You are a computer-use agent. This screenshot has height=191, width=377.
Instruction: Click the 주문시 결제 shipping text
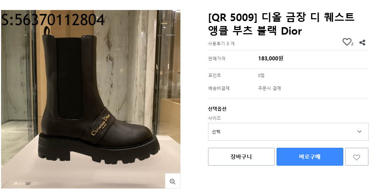point(269,88)
